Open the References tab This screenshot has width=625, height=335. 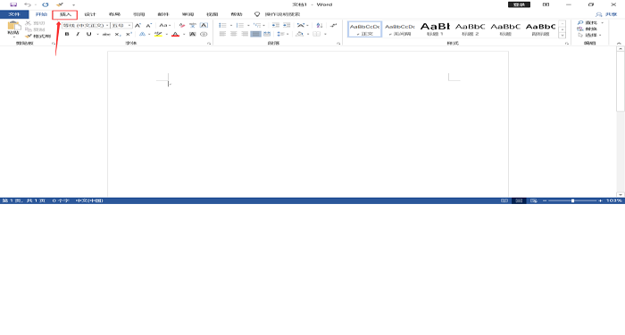[x=138, y=14]
